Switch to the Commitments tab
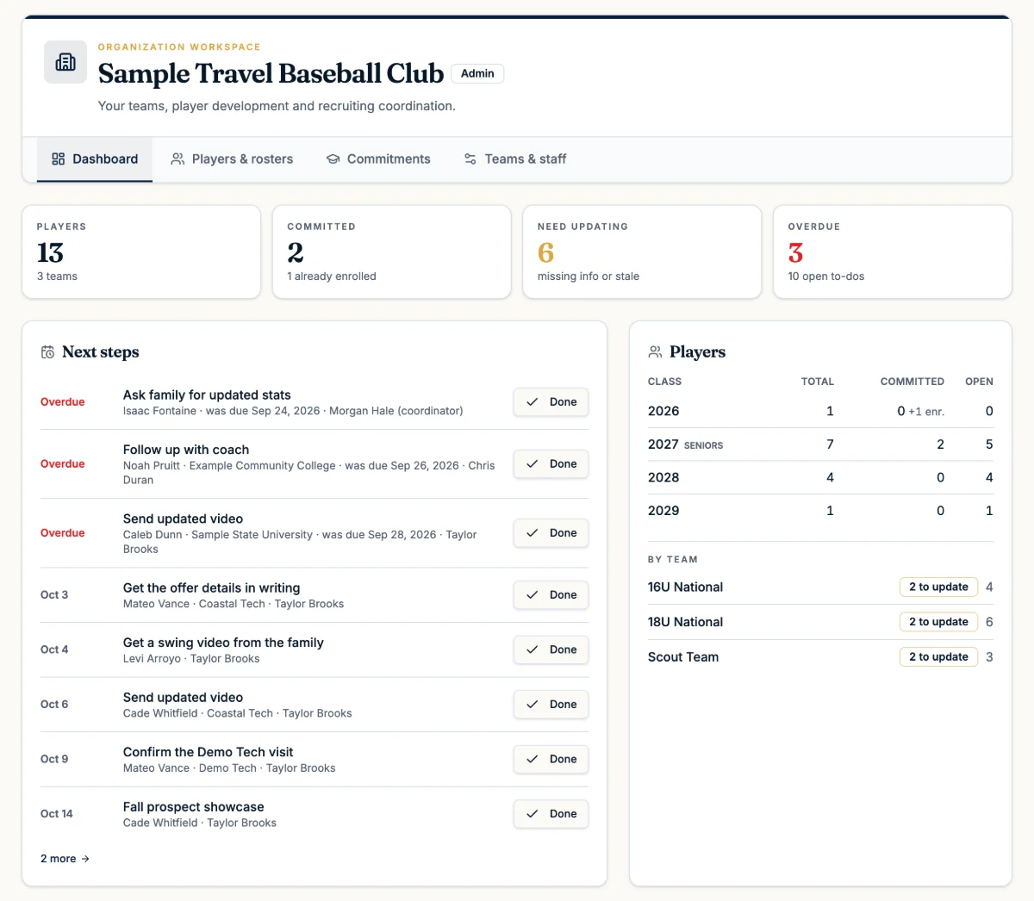The width and height of the screenshot is (1034, 901). click(x=378, y=159)
